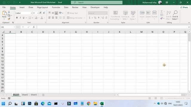Open Format as Table gallery
The image size is (191, 107).
pos(125,15)
